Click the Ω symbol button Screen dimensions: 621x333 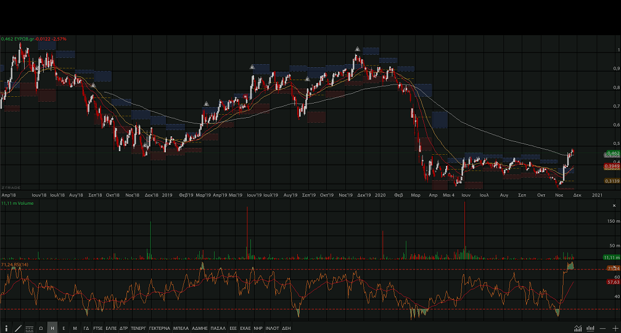click(x=41, y=328)
